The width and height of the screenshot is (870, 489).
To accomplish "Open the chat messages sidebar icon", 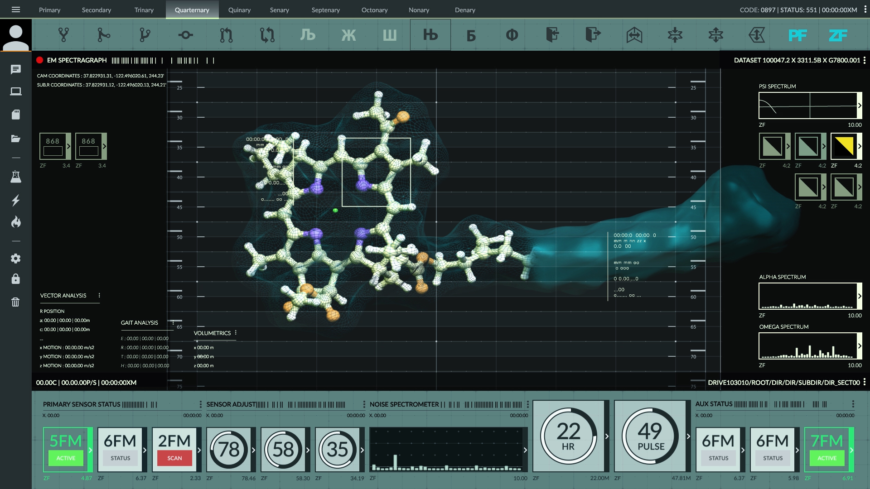I will tap(16, 69).
